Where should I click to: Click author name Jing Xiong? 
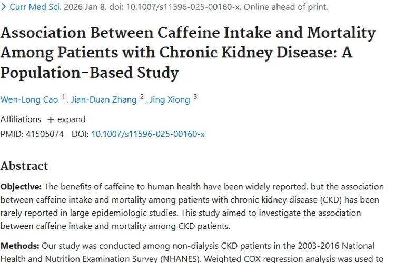coord(170,99)
